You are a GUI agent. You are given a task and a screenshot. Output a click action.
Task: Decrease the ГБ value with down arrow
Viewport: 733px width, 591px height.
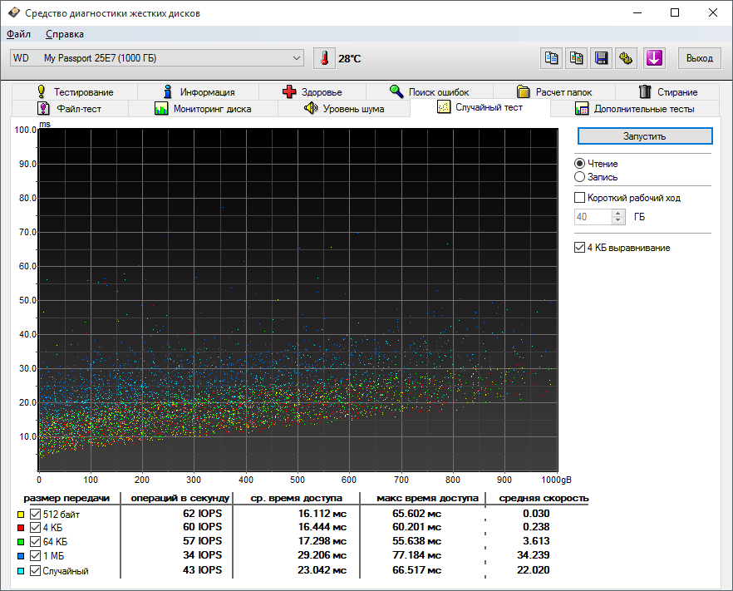coord(617,221)
